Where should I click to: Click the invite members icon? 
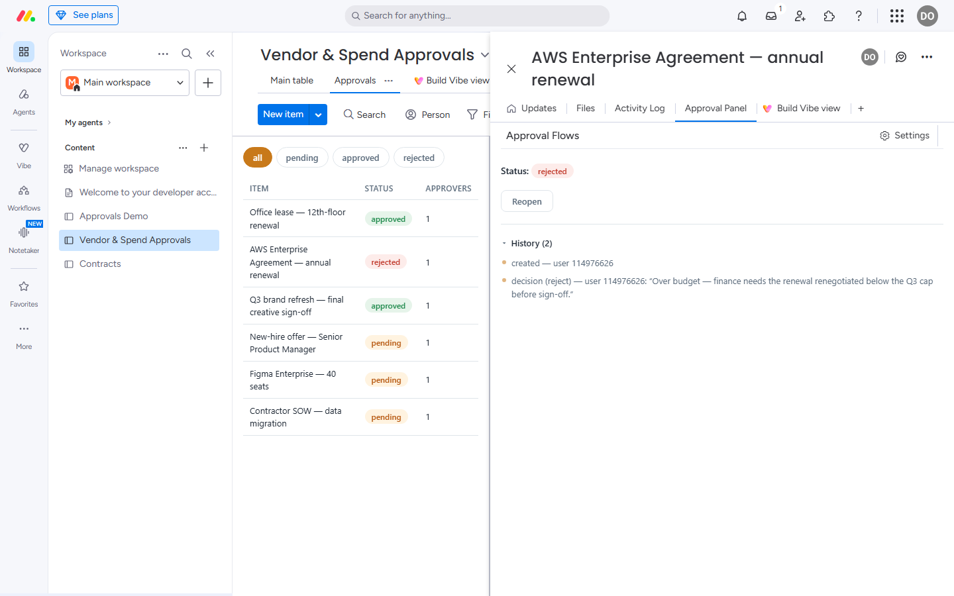coord(800,16)
